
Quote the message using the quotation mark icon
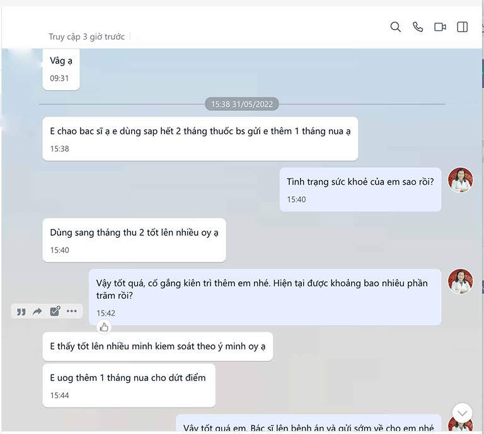tap(21, 312)
